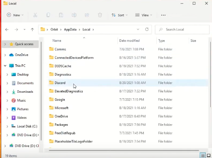Select the ConnectedDevicesPlatform folder name

pos(74,58)
